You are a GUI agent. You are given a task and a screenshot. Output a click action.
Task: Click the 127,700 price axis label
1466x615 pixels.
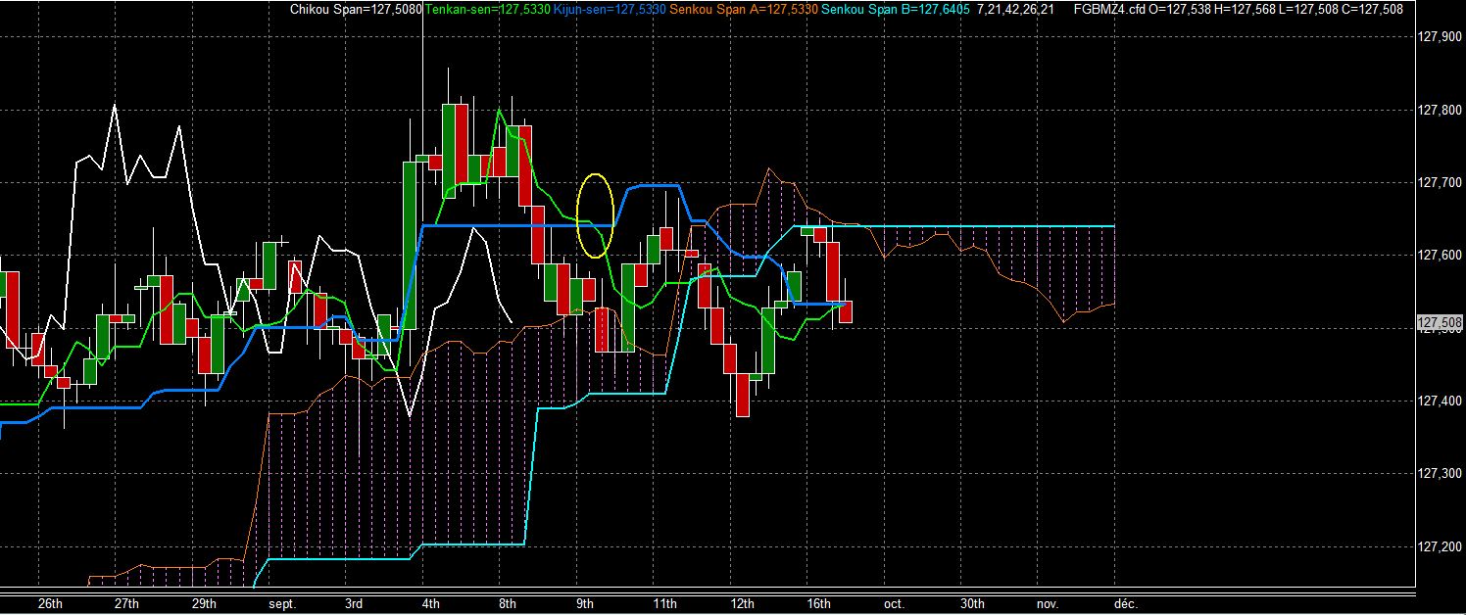tap(1440, 182)
